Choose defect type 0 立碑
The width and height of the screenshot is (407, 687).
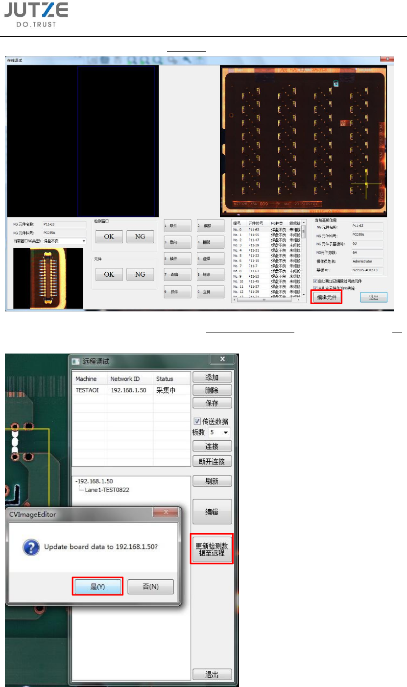coord(210,291)
